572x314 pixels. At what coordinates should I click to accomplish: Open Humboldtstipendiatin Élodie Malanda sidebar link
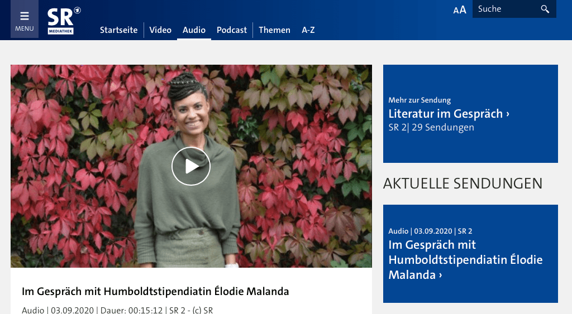pyautogui.click(x=465, y=259)
